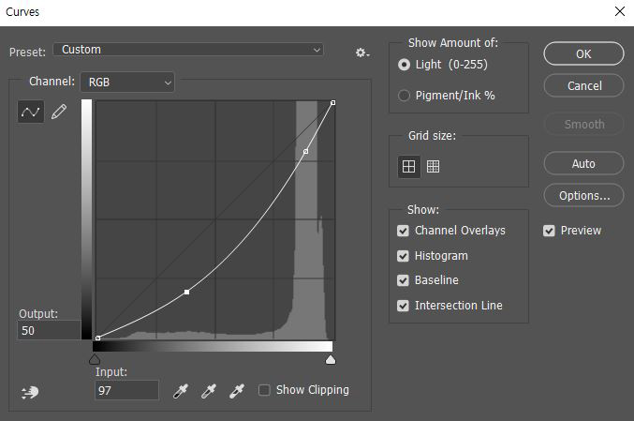Select the edit points curve tool
The image size is (634, 421).
coord(31,112)
